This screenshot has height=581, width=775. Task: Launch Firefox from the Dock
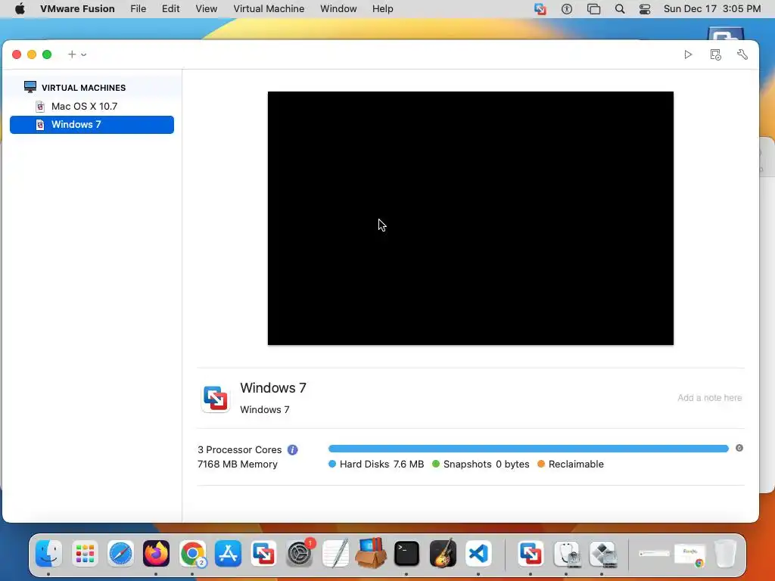156,553
